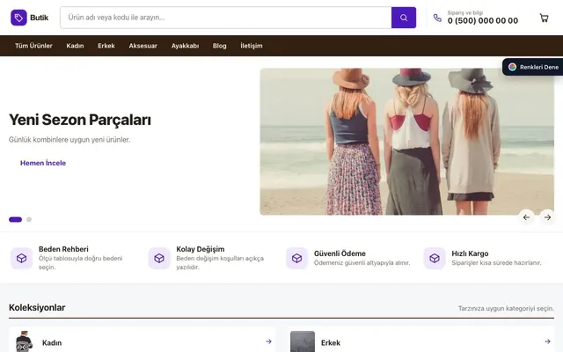The image size is (563, 352).
Task: Open the Erkek menu item in navbar
Action: pyautogui.click(x=106, y=46)
